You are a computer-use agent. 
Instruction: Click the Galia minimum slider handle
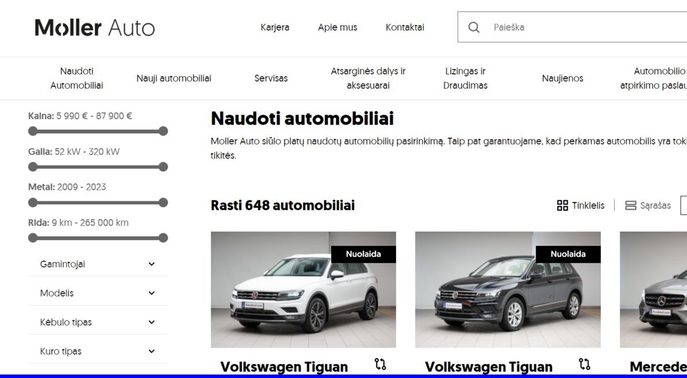tap(33, 167)
